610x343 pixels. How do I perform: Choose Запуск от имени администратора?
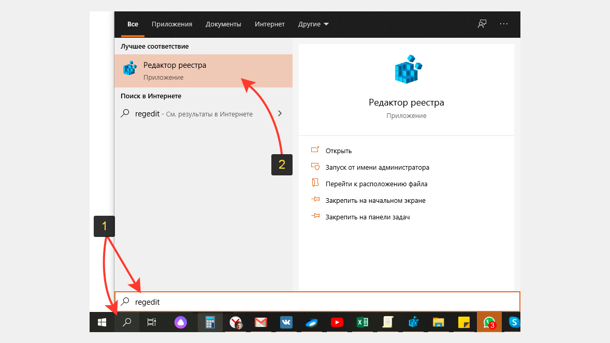(377, 168)
